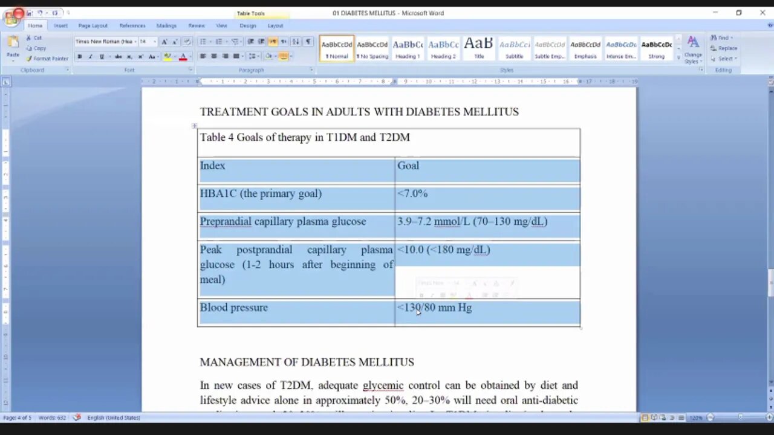Viewport: 774px width, 435px height.
Task: Toggle superscript formatting
Action: pos(140,57)
